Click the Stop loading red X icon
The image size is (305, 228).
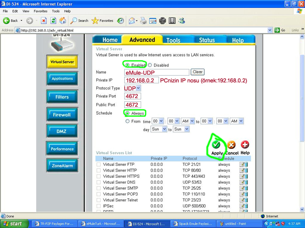coord(44,20)
